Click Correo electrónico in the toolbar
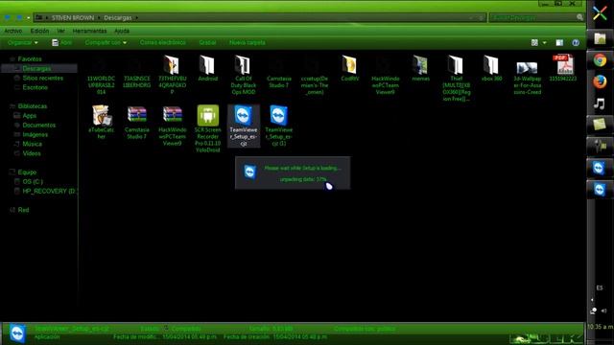This screenshot has width=614, height=345. (x=163, y=42)
